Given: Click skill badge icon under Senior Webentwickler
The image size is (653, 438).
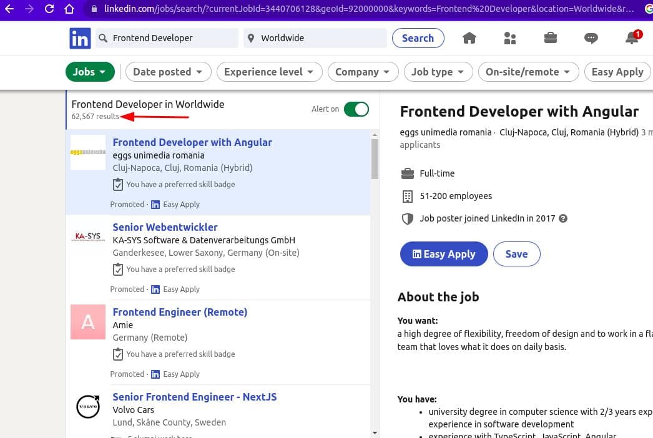Looking at the screenshot, I should 118,270.
